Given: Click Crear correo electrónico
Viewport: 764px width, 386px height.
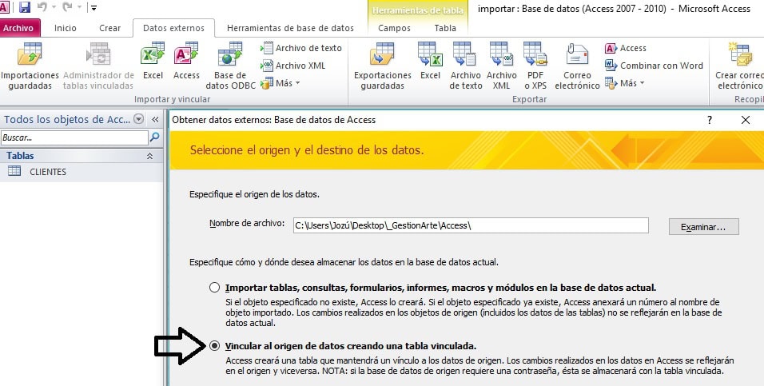Looking at the screenshot, I should coord(740,66).
